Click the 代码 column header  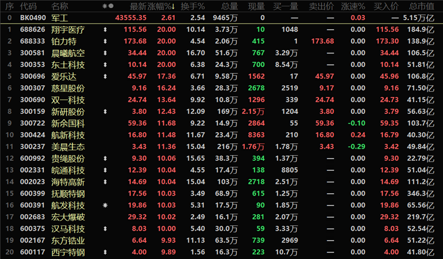(28, 6)
